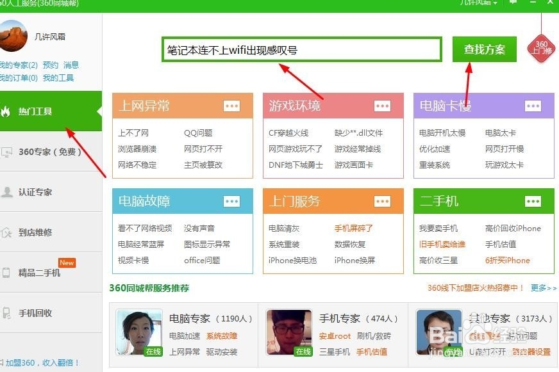Click the iPhone换电池 item
Viewport: 559px width, 372px height.
[292, 260]
